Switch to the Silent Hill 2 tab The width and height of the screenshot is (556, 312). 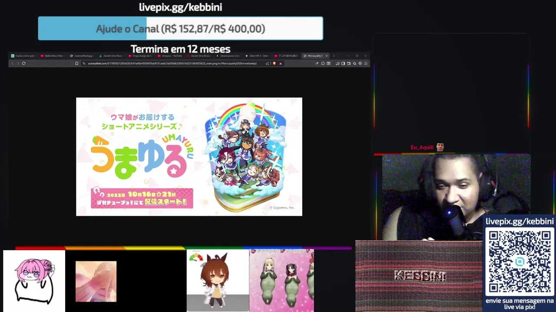click(x=258, y=56)
